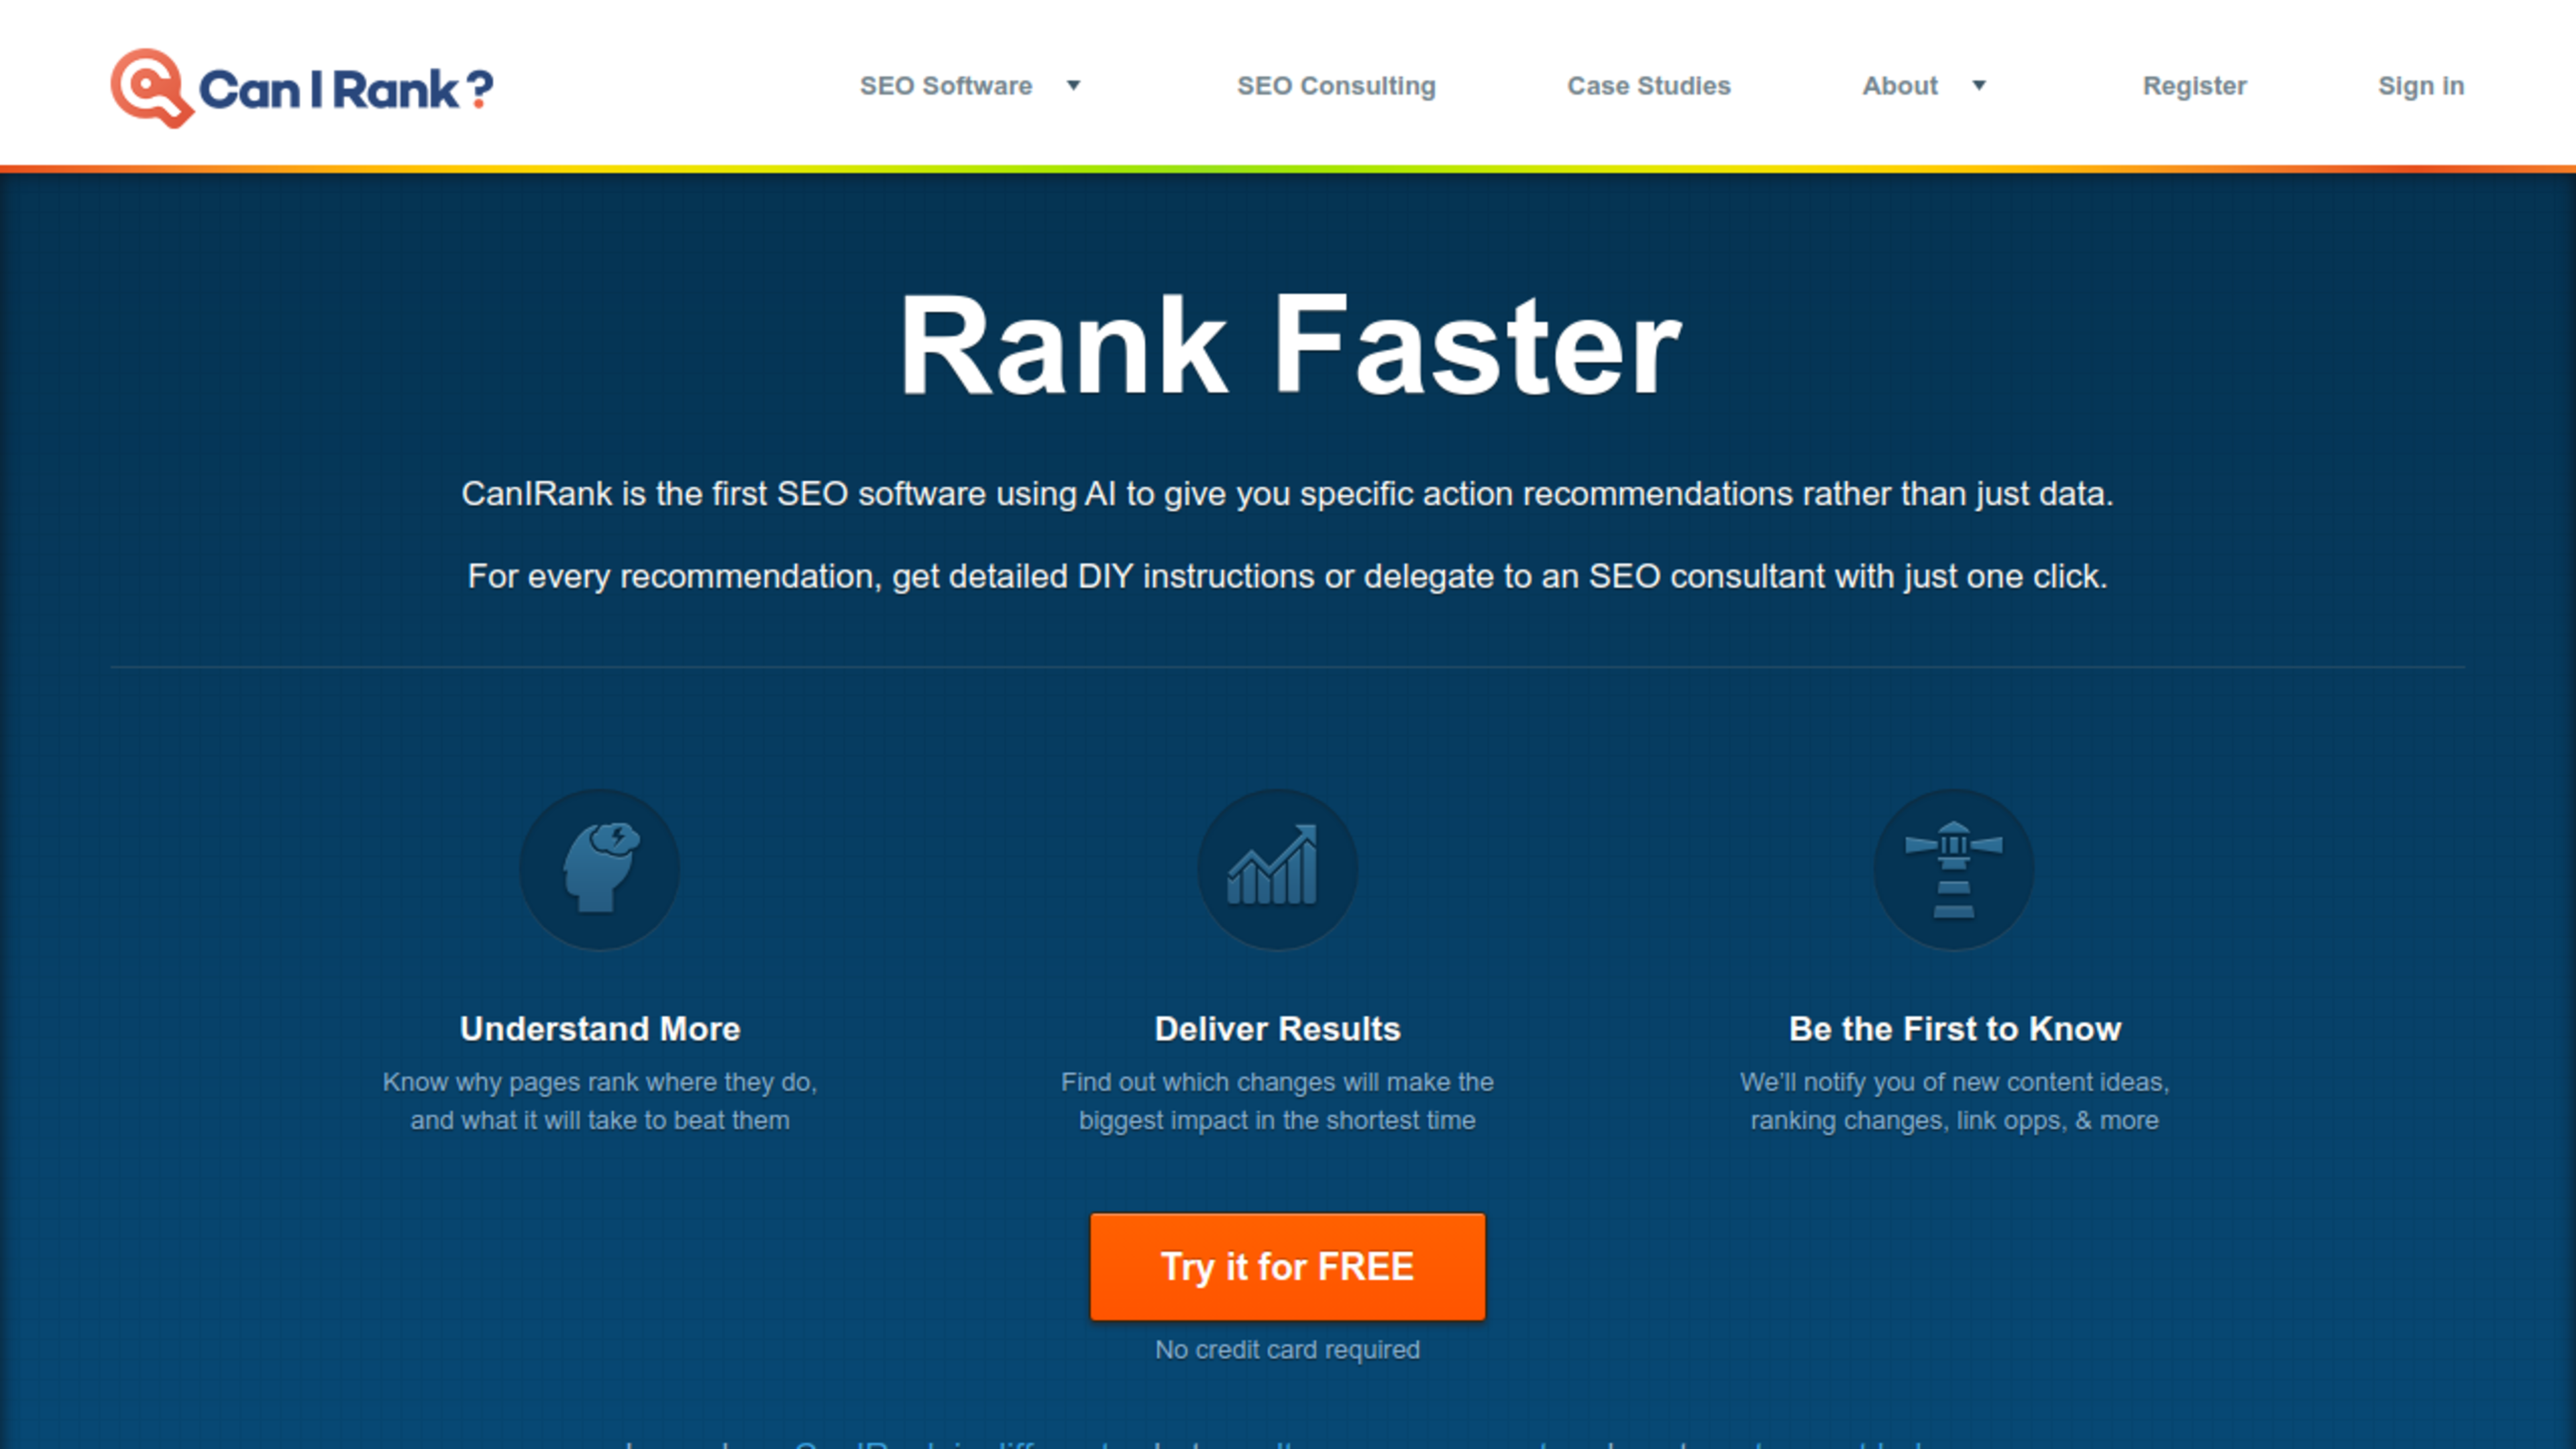Click the CanIRank magnifying glass logo icon

click(x=150, y=87)
